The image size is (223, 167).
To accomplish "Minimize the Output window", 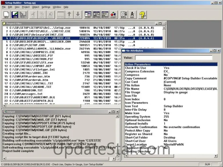I will 110,112.
